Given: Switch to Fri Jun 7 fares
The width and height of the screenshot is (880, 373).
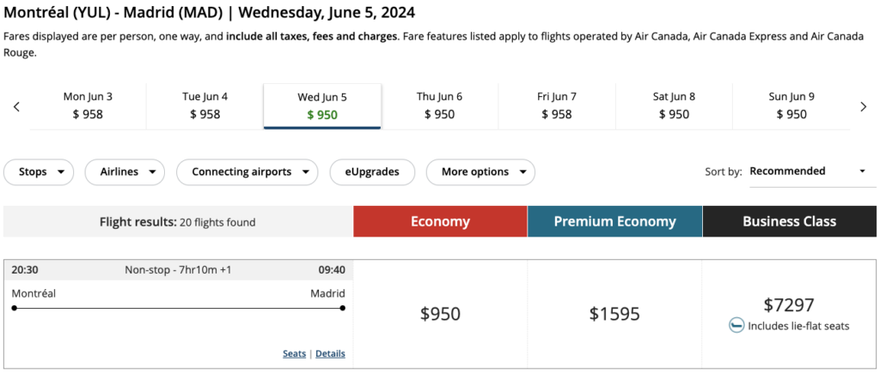Looking at the screenshot, I should [557, 105].
